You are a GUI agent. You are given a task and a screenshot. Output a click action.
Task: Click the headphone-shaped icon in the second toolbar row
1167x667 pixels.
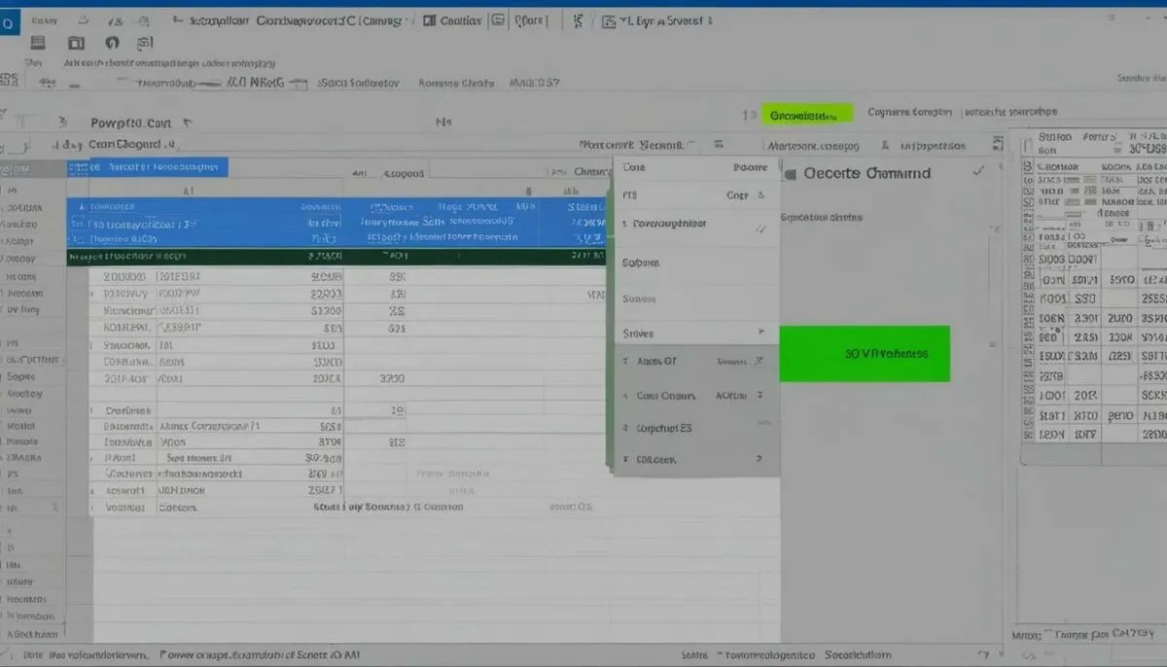[111, 43]
